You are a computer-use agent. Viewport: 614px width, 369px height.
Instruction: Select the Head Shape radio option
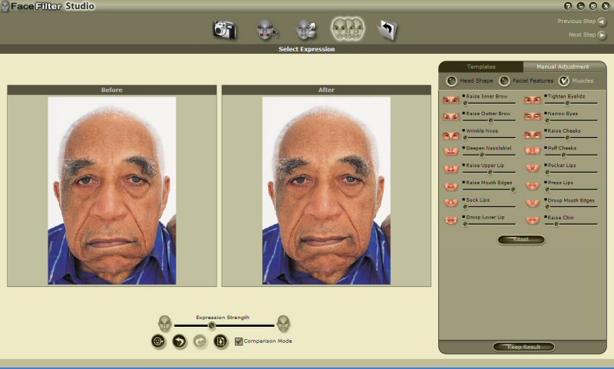coord(451,81)
